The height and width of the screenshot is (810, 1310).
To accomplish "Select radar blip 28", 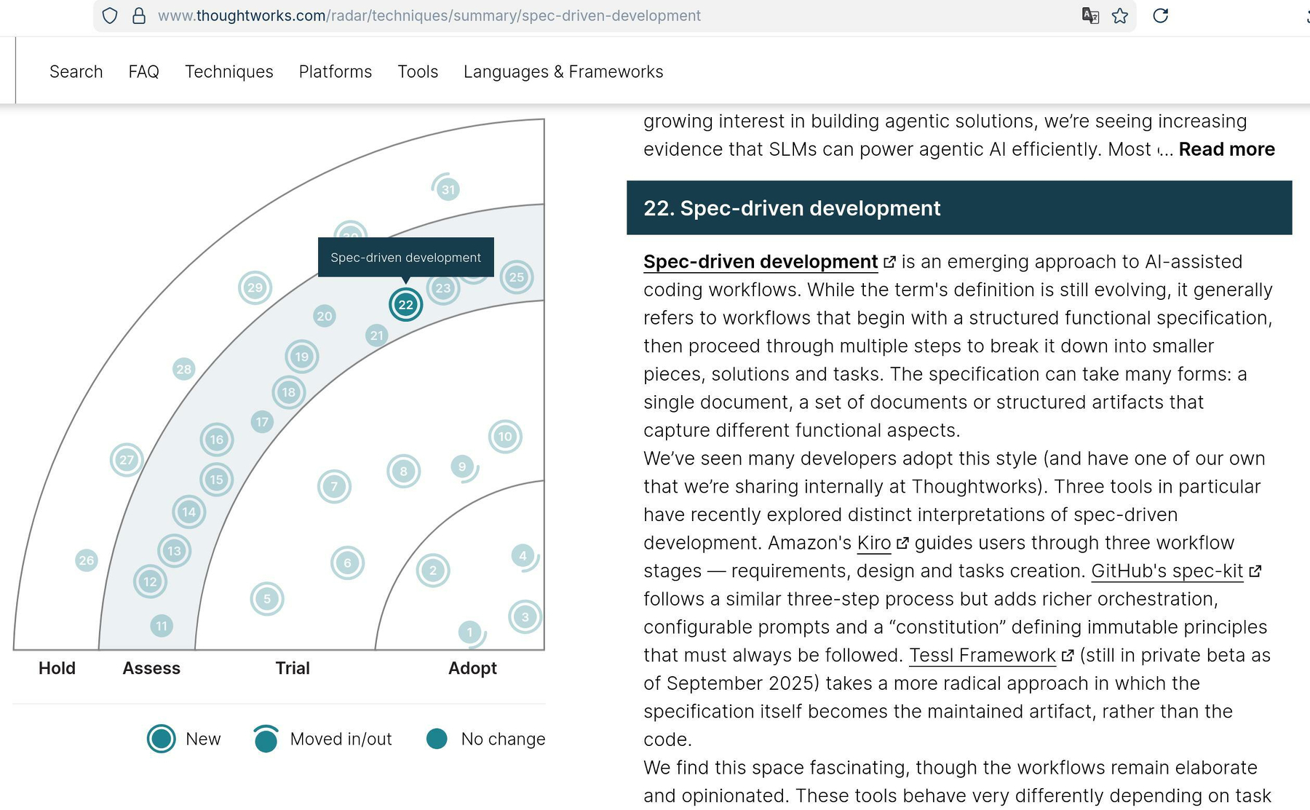I will (x=184, y=369).
